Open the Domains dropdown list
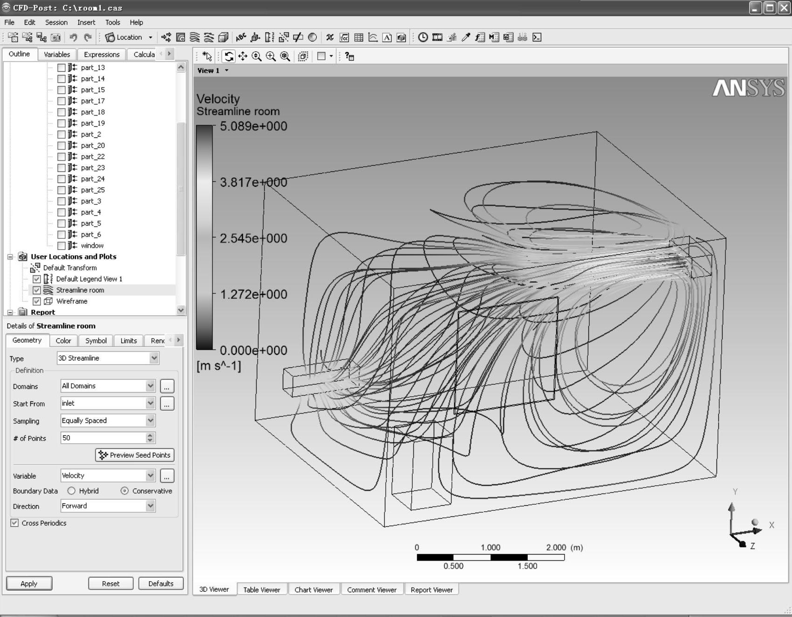 pyautogui.click(x=150, y=386)
